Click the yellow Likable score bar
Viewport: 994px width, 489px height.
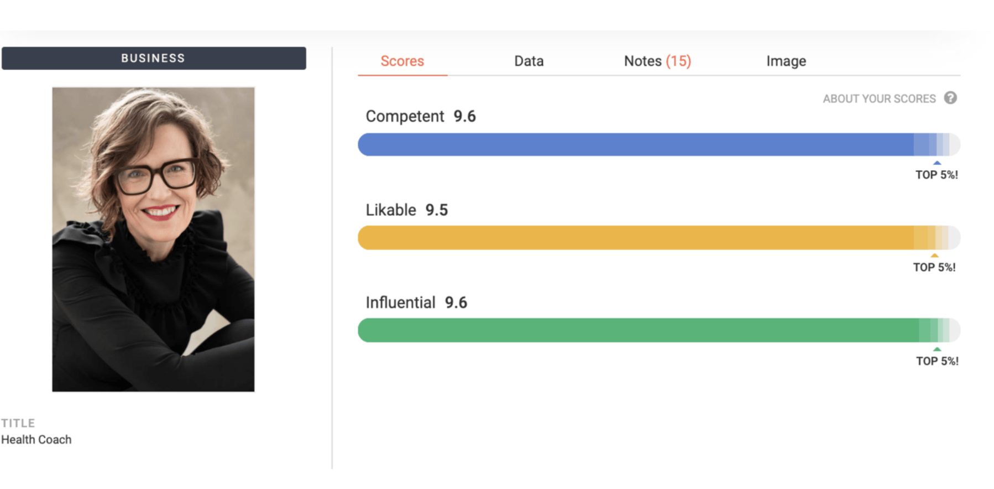point(659,237)
